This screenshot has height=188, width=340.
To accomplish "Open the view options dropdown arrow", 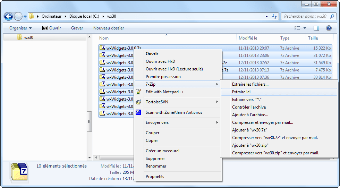I will tap(305, 28).
